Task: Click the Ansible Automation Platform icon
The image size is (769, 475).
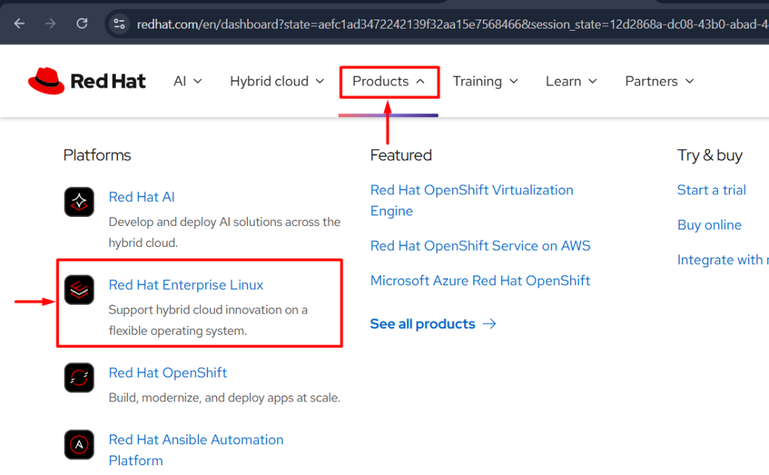Action: pos(79,444)
